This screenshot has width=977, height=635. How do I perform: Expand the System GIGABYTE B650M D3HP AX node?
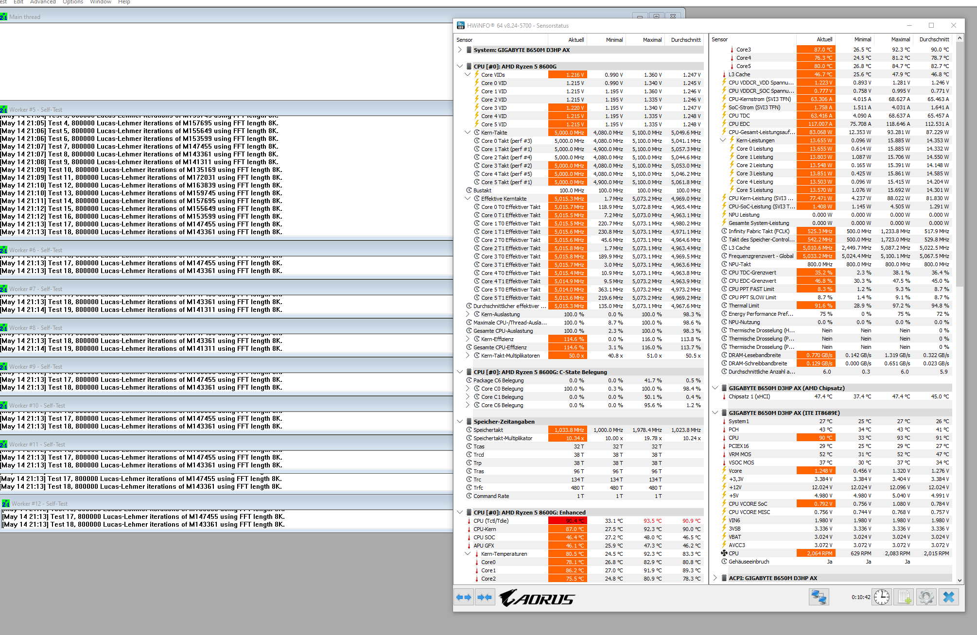coord(460,50)
